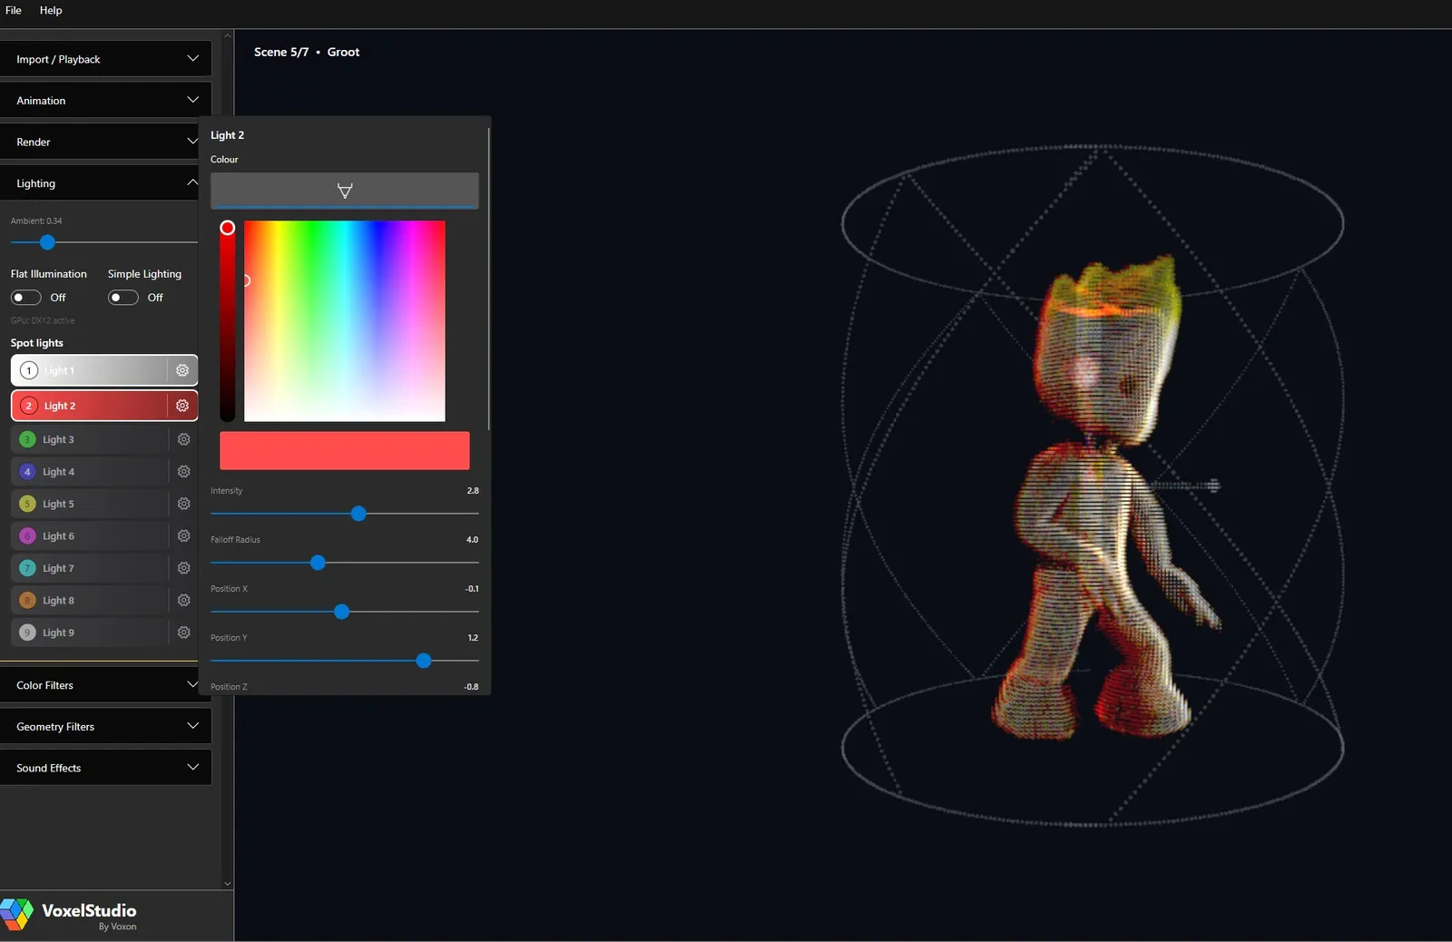Screen dimensions: 1452x942
Task: Click the yellow numbered circle of Light 5
Action: (27, 504)
